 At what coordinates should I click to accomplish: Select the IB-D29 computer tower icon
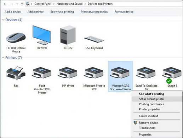point(68,35)
